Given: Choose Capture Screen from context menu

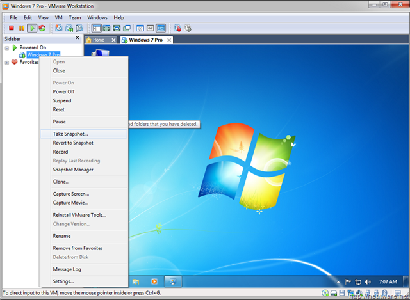Looking at the screenshot, I should [71, 194].
